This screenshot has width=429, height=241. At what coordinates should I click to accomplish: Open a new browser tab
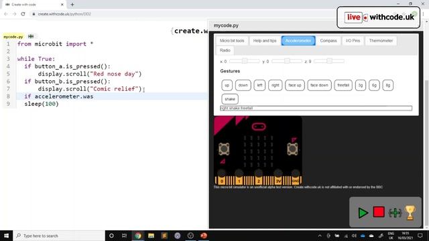72,5
